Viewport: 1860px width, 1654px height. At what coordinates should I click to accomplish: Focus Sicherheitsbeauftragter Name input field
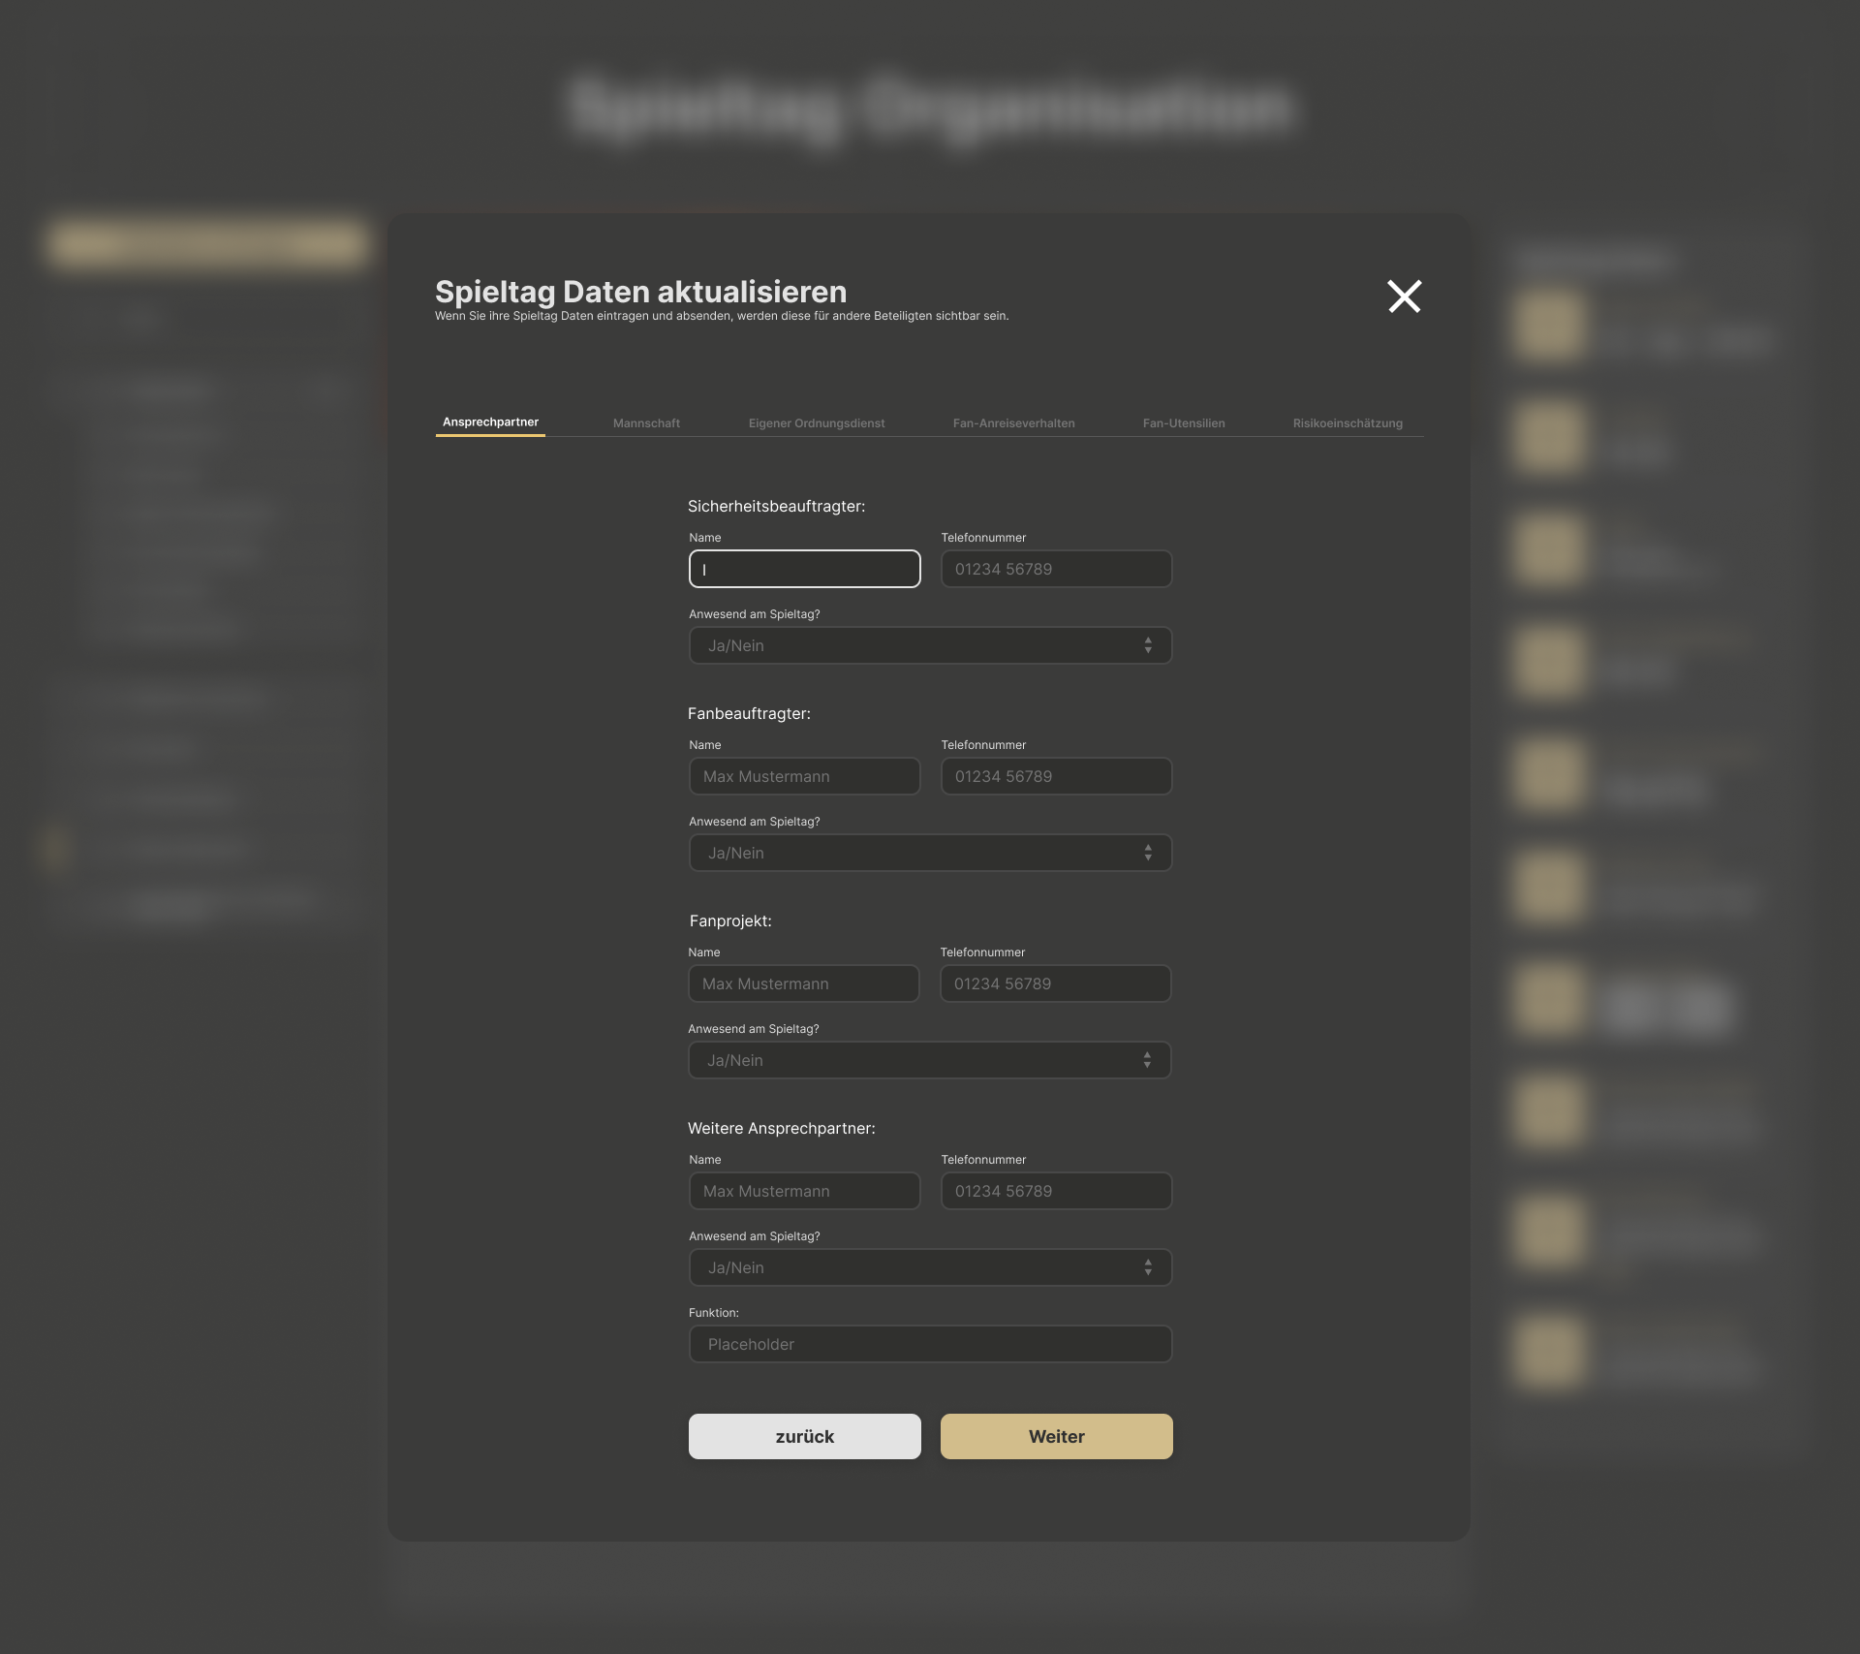pyautogui.click(x=804, y=569)
